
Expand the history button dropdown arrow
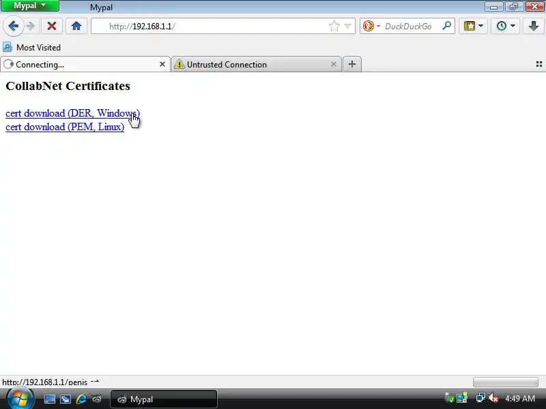pos(513,26)
